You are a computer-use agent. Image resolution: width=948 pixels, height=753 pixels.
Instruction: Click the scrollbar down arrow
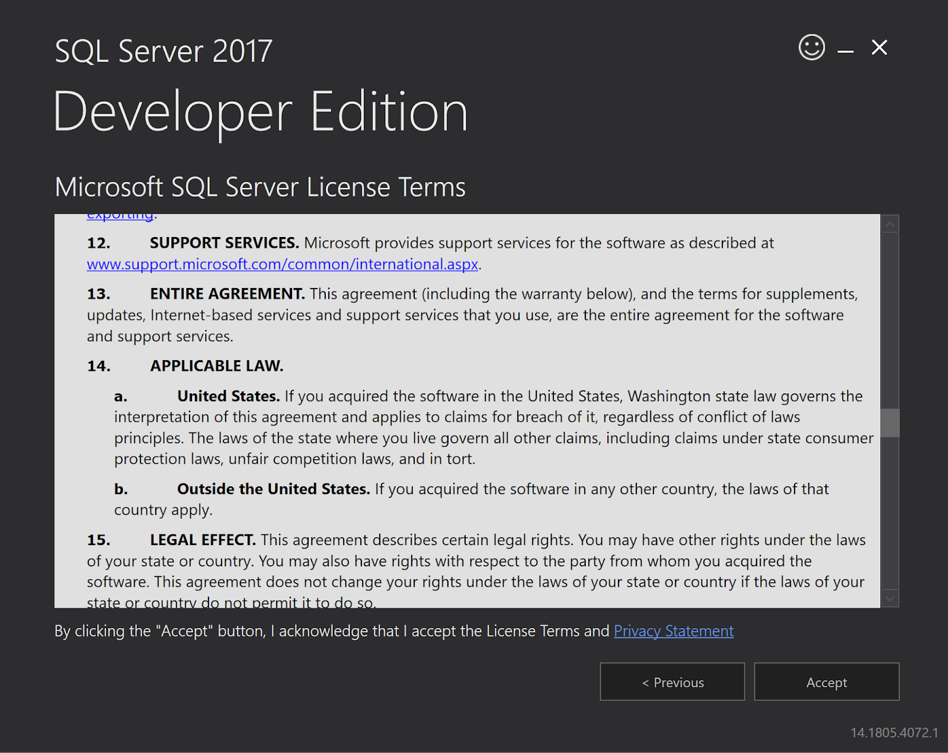[x=890, y=598]
